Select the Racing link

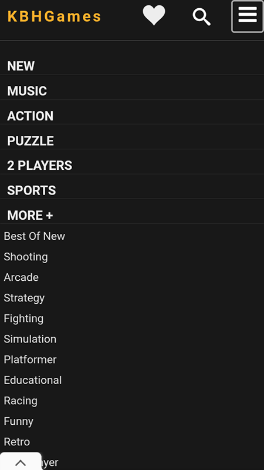(x=21, y=401)
